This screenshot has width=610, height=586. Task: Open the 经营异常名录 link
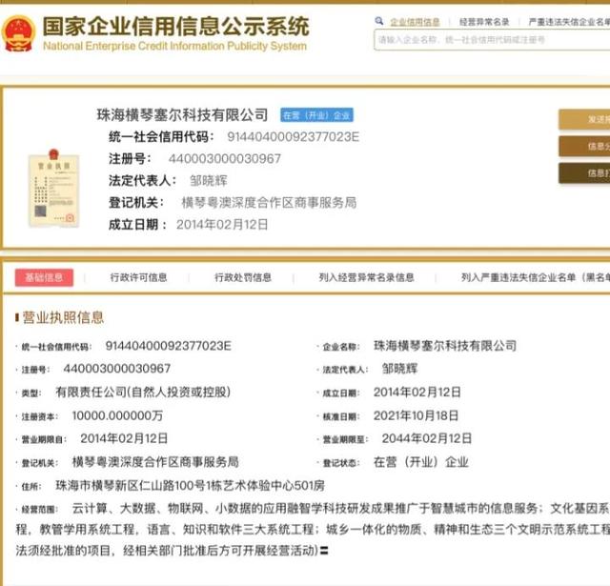coord(484,22)
